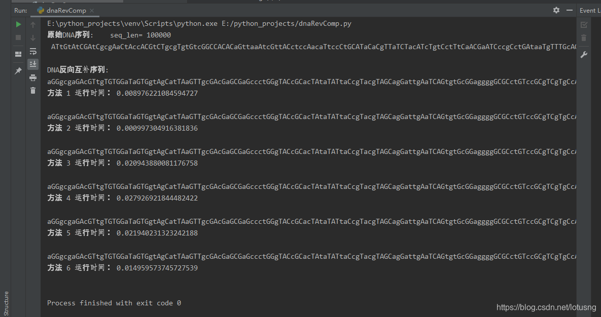The height and width of the screenshot is (317, 601).
Task: Select the seq_len= 100000 text
Action: tap(140, 35)
